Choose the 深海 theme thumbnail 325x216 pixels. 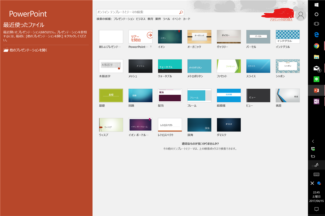click(199, 125)
